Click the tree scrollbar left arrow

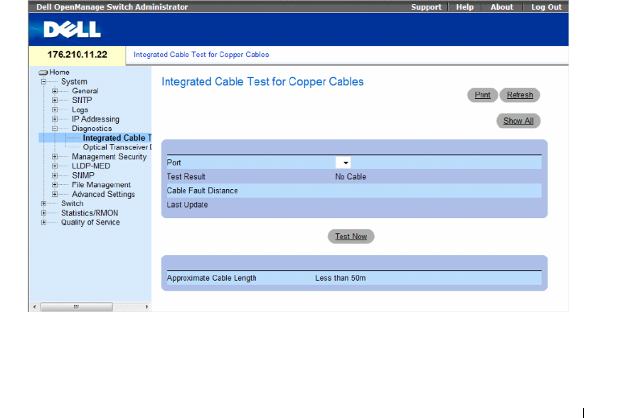(x=35, y=306)
